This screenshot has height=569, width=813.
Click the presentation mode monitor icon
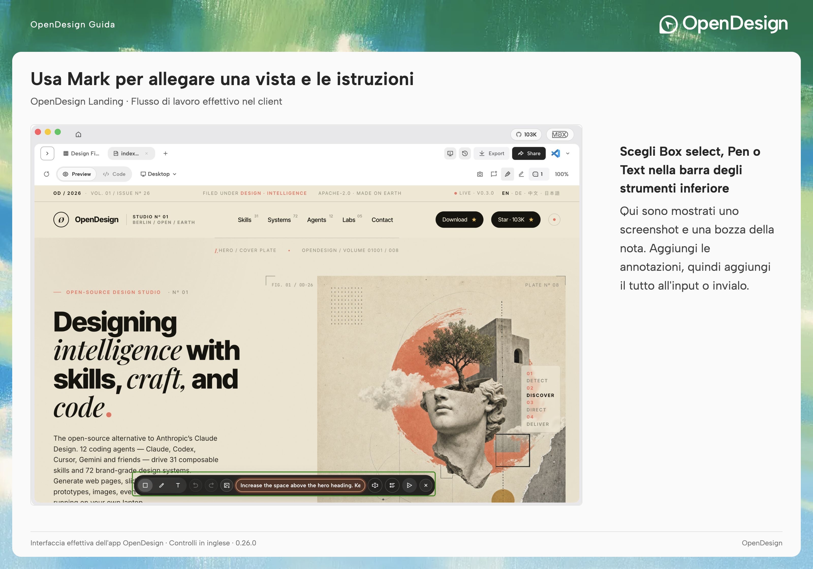point(450,153)
